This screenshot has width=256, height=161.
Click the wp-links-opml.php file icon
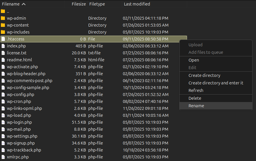(3, 108)
